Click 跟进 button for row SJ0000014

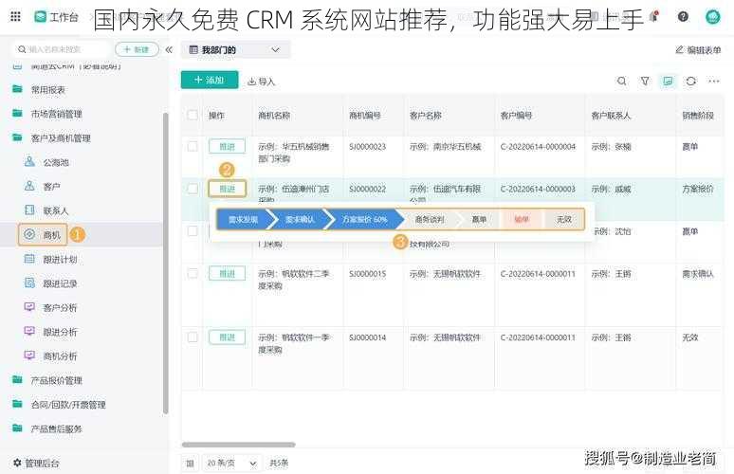(x=227, y=337)
